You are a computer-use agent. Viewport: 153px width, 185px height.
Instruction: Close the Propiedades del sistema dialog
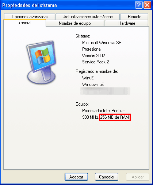point(147,5)
